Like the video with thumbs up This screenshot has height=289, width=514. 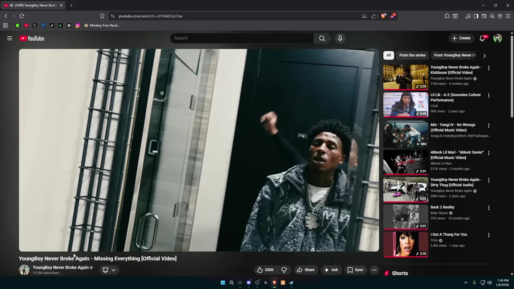(265, 270)
